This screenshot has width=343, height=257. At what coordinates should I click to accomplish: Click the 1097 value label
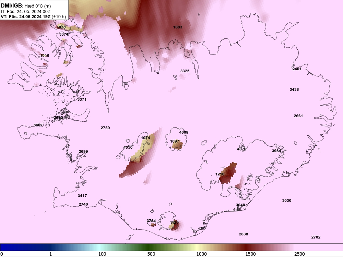point(175,142)
